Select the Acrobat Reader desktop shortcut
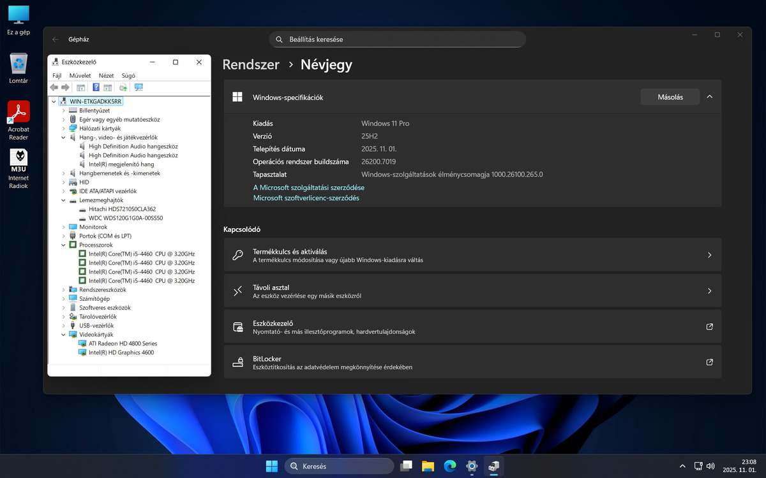 coord(19,120)
